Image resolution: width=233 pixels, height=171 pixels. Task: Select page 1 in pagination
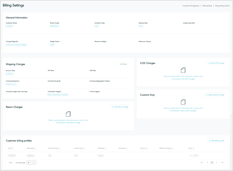coord(212,163)
